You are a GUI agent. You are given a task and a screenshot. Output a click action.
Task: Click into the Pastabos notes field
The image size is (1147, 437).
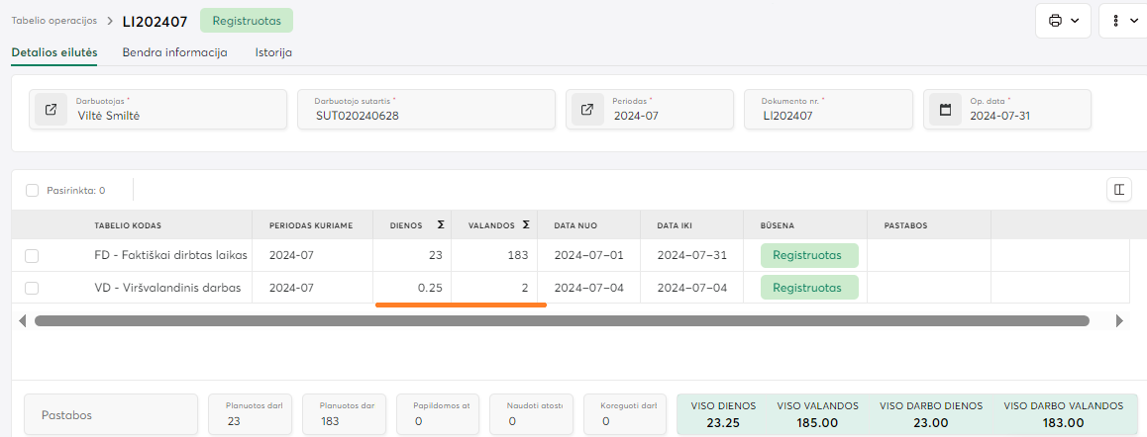pos(111,415)
